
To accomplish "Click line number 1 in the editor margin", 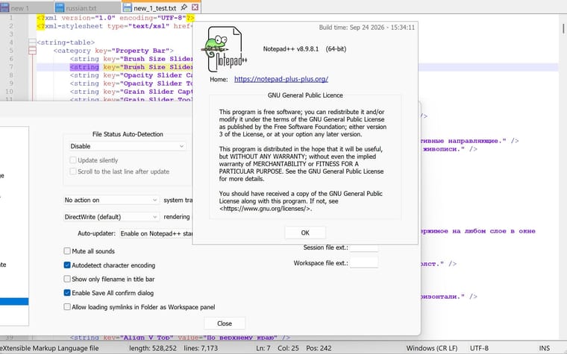I will pos(11,18).
